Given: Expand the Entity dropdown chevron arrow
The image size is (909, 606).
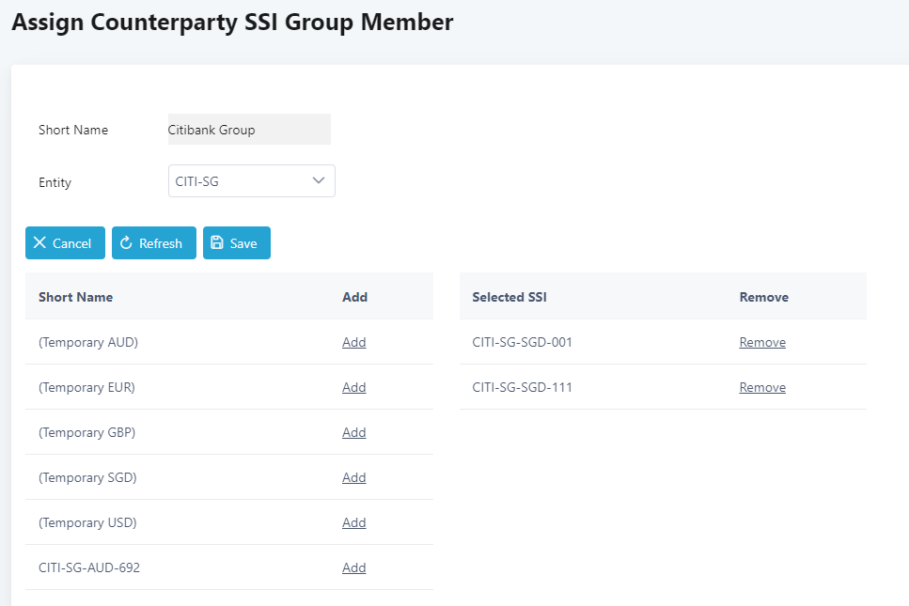Looking at the screenshot, I should tap(319, 181).
